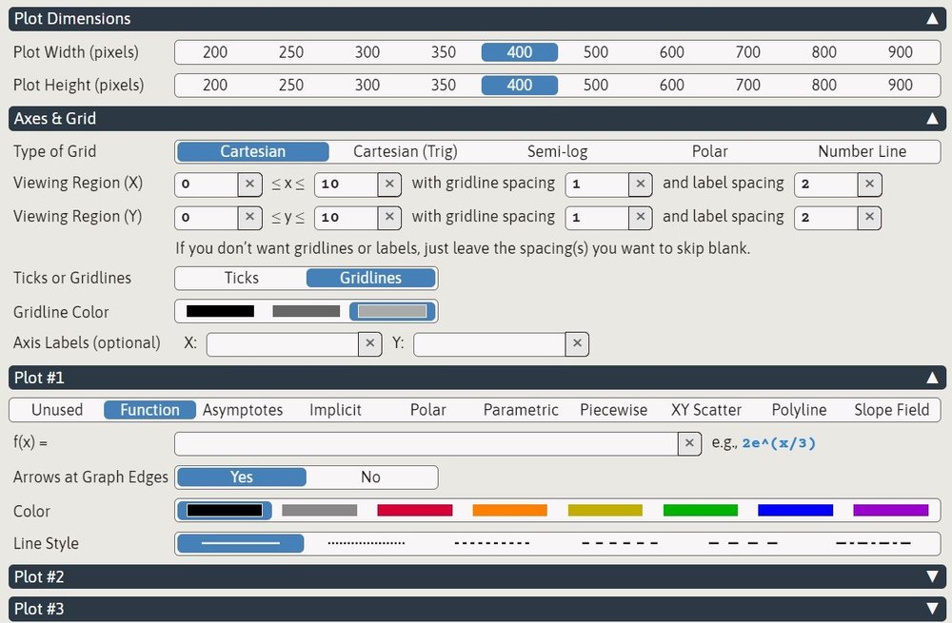Pick orange plot color
Viewport: 952px width, 623px height.
tap(510, 510)
